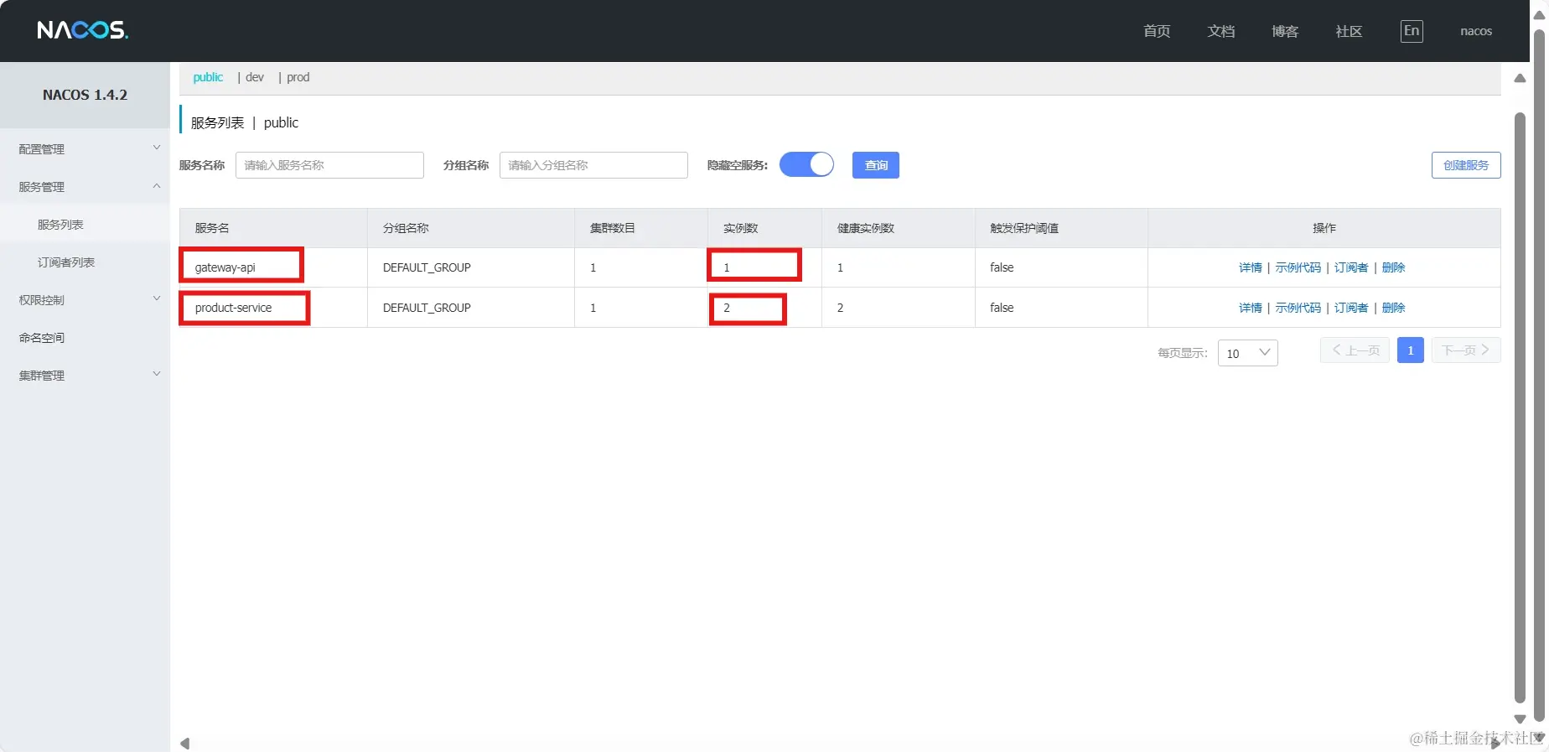The height and width of the screenshot is (752, 1549).
Task: Click the 下一页 pagination button
Action: [x=1466, y=350]
